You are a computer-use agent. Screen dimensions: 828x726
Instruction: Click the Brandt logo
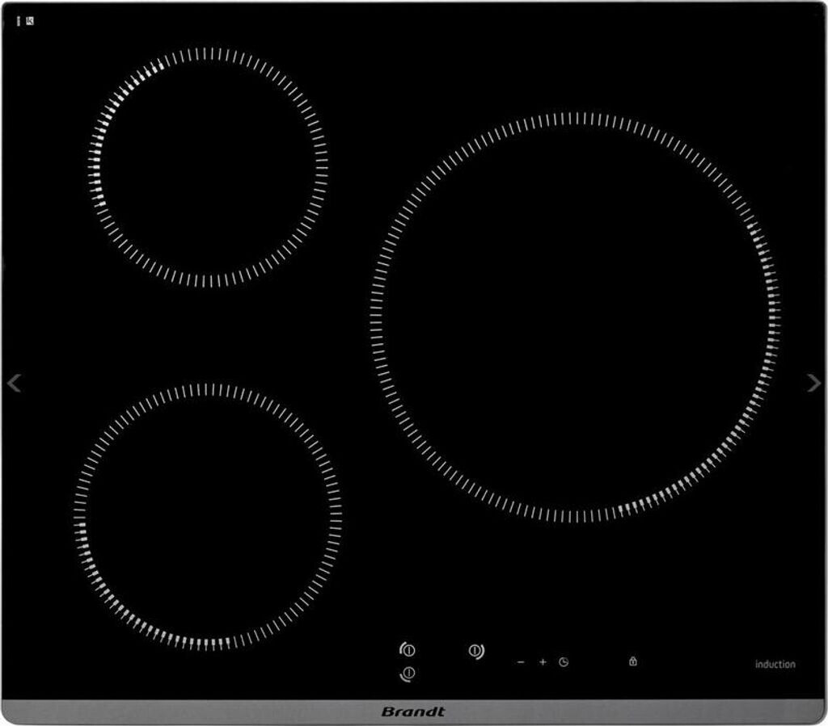click(412, 711)
